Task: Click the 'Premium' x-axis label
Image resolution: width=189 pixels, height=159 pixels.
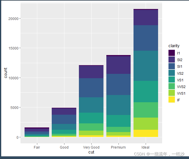Action: pyautogui.click(x=118, y=147)
